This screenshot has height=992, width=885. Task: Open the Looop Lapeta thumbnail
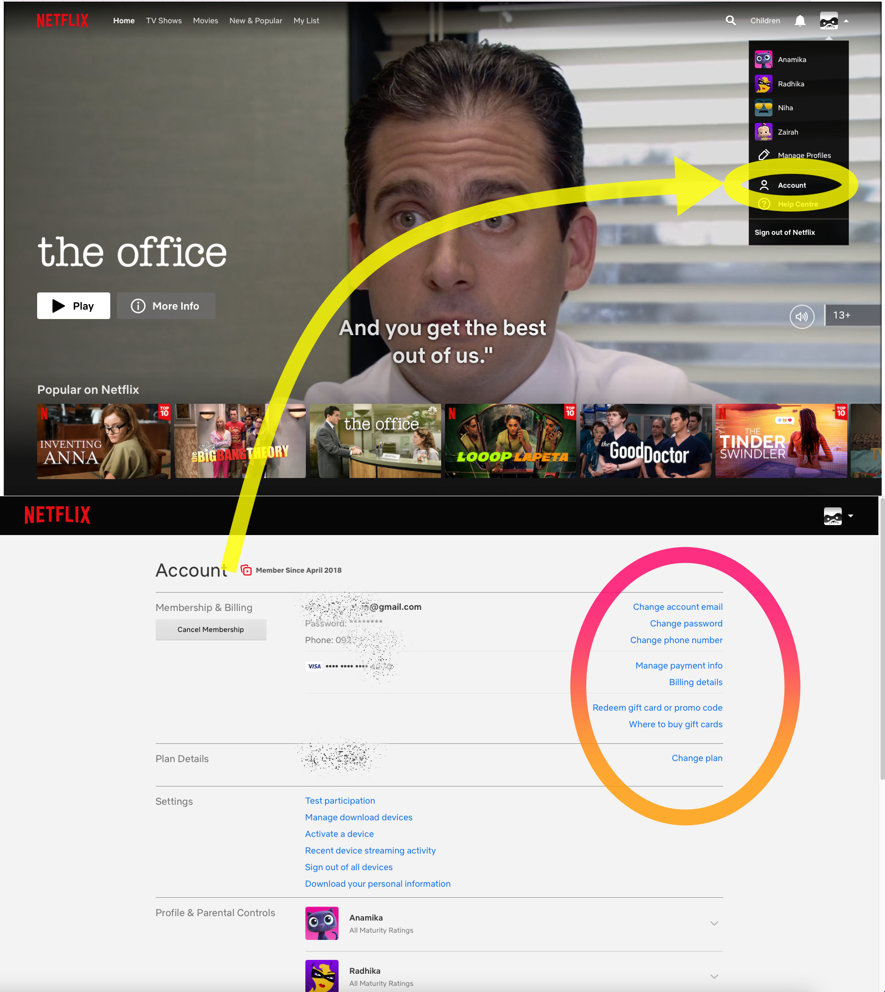click(x=510, y=441)
